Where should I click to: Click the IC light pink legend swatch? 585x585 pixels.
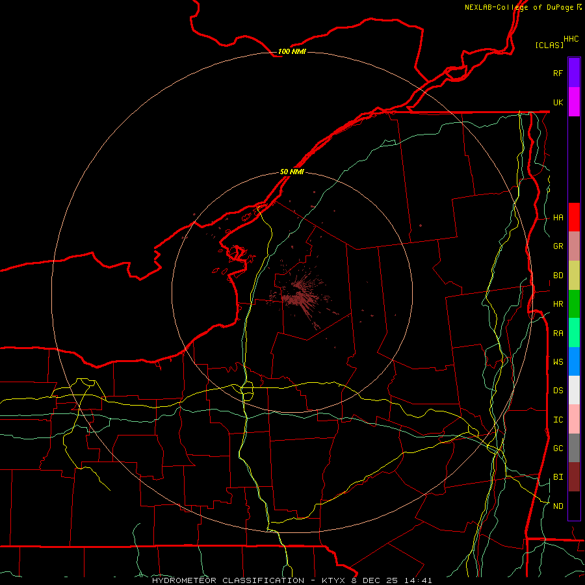574,419
